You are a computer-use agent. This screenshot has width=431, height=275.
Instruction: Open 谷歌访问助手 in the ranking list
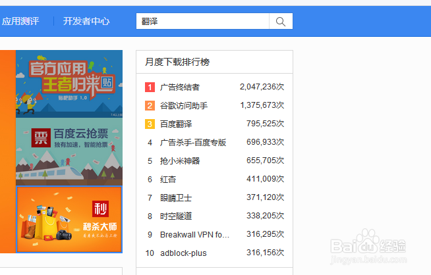(x=184, y=106)
